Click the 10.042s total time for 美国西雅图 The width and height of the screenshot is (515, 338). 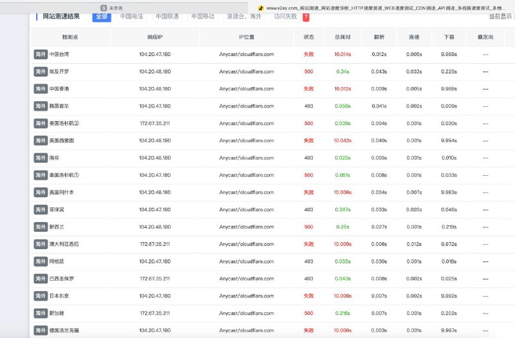coord(342,140)
